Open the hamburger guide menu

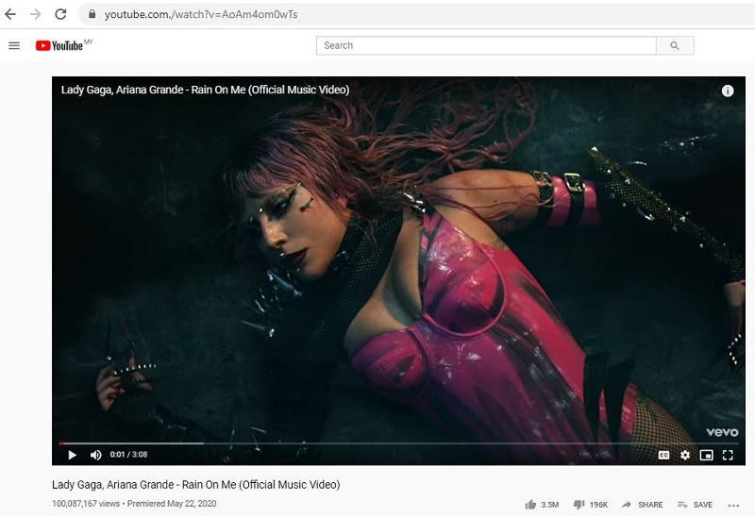(x=14, y=45)
